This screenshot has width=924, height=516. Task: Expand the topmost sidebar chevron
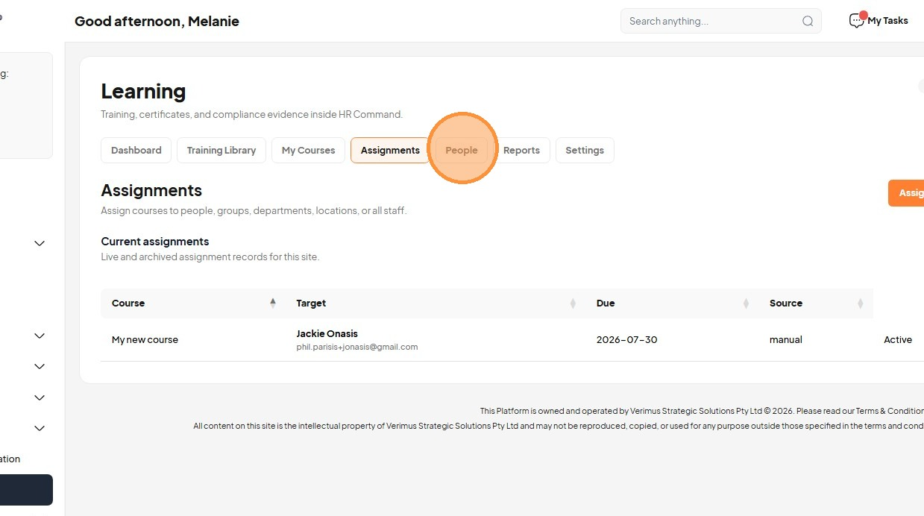tap(40, 243)
